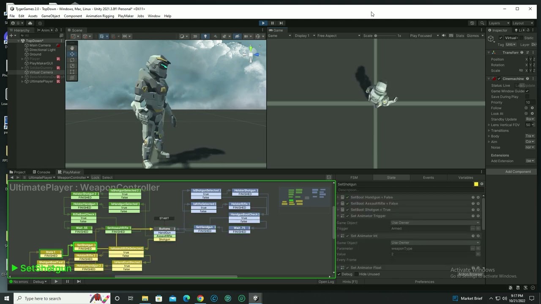Click the Add Component button

tap(518, 172)
